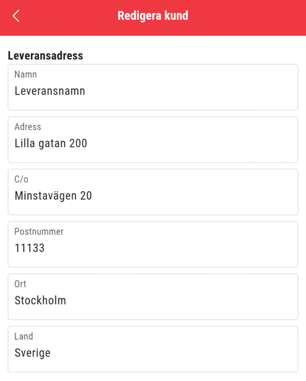The image size is (306, 381).
Task: Tap the Namn field label
Action: pos(26,74)
